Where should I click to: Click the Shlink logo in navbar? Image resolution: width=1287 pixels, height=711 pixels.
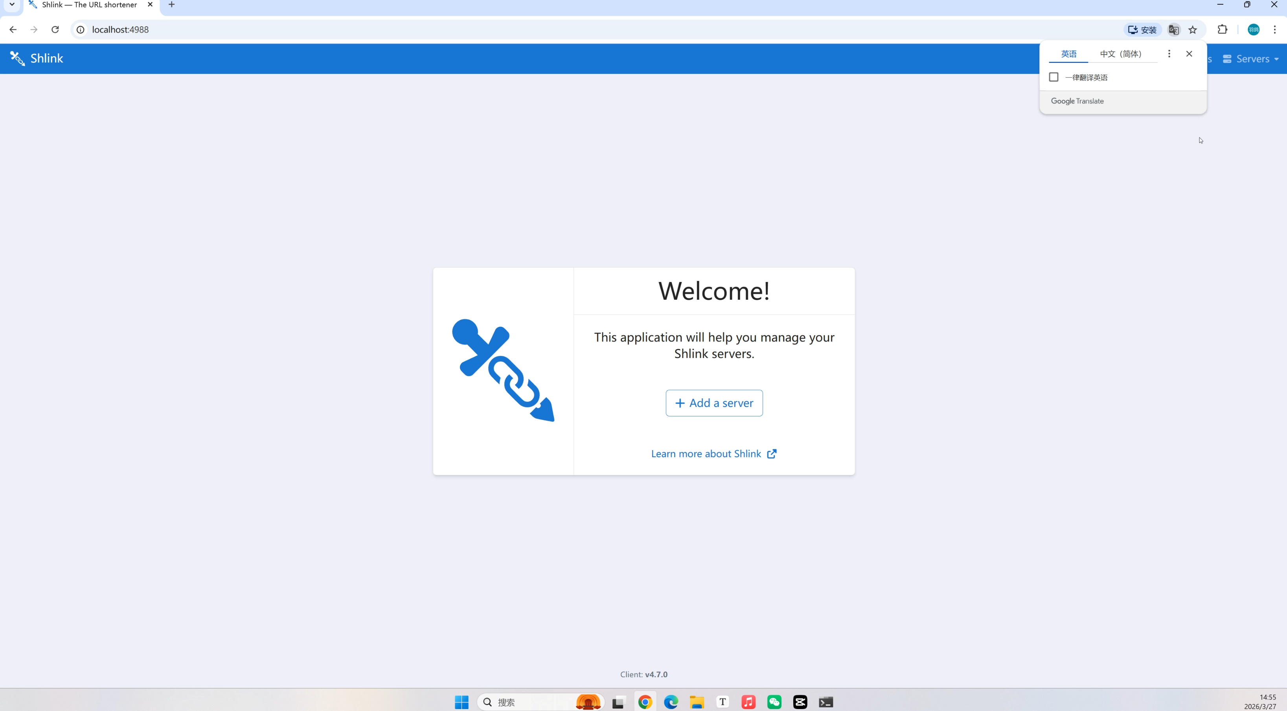pyautogui.click(x=37, y=59)
